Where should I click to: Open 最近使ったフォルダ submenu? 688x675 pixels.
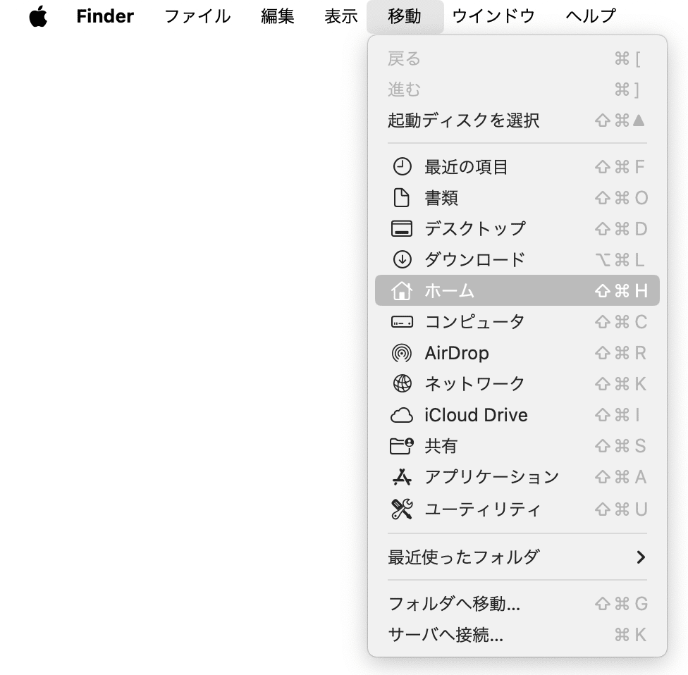click(x=517, y=557)
